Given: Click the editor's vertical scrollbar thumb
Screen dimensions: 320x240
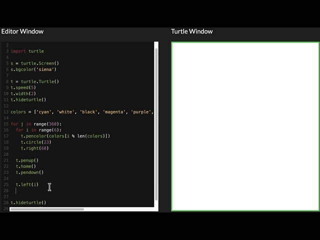Looking at the screenshot, I should (156, 124).
